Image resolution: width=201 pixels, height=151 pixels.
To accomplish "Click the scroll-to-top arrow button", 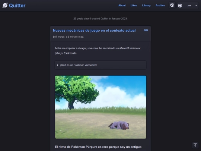I will (195, 145).
